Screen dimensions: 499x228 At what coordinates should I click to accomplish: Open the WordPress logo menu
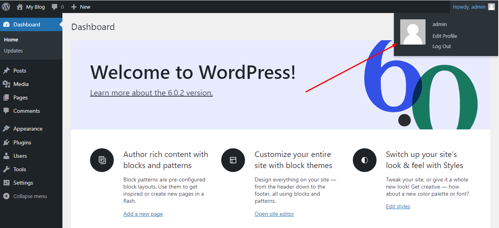click(x=6, y=7)
